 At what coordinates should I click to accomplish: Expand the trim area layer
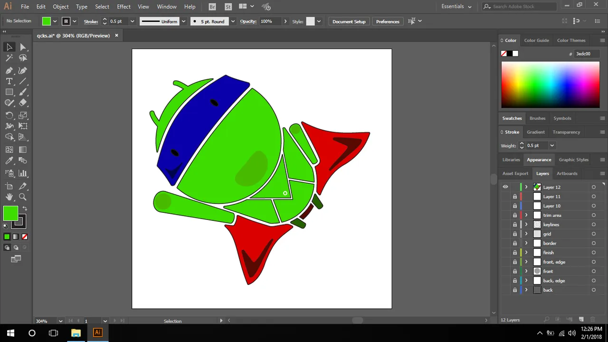point(526,215)
